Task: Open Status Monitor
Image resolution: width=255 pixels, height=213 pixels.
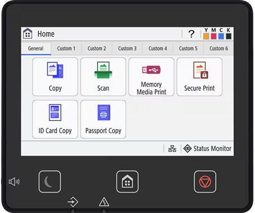Action: [x=207, y=149]
